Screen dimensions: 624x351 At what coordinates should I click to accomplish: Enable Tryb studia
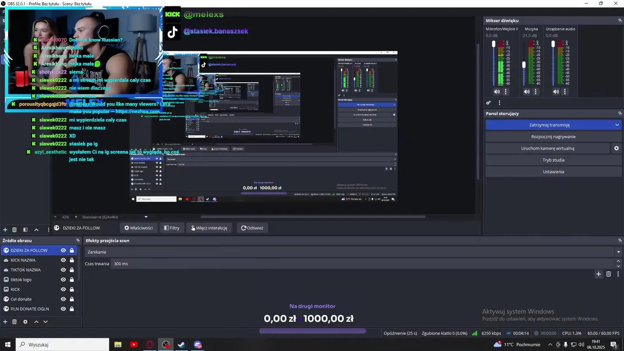coord(553,160)
